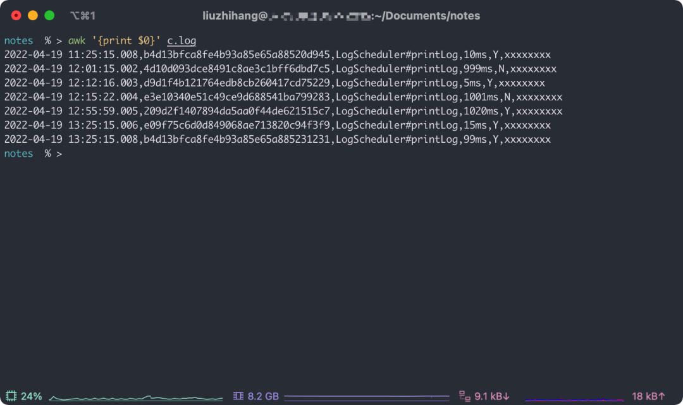Image resolution: width=683 pixels, height=405 pixels.
Task: Maximize the terminal with green button
Action: 50,16
